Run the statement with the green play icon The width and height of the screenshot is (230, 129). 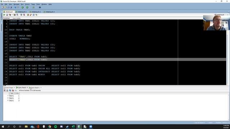4,15
